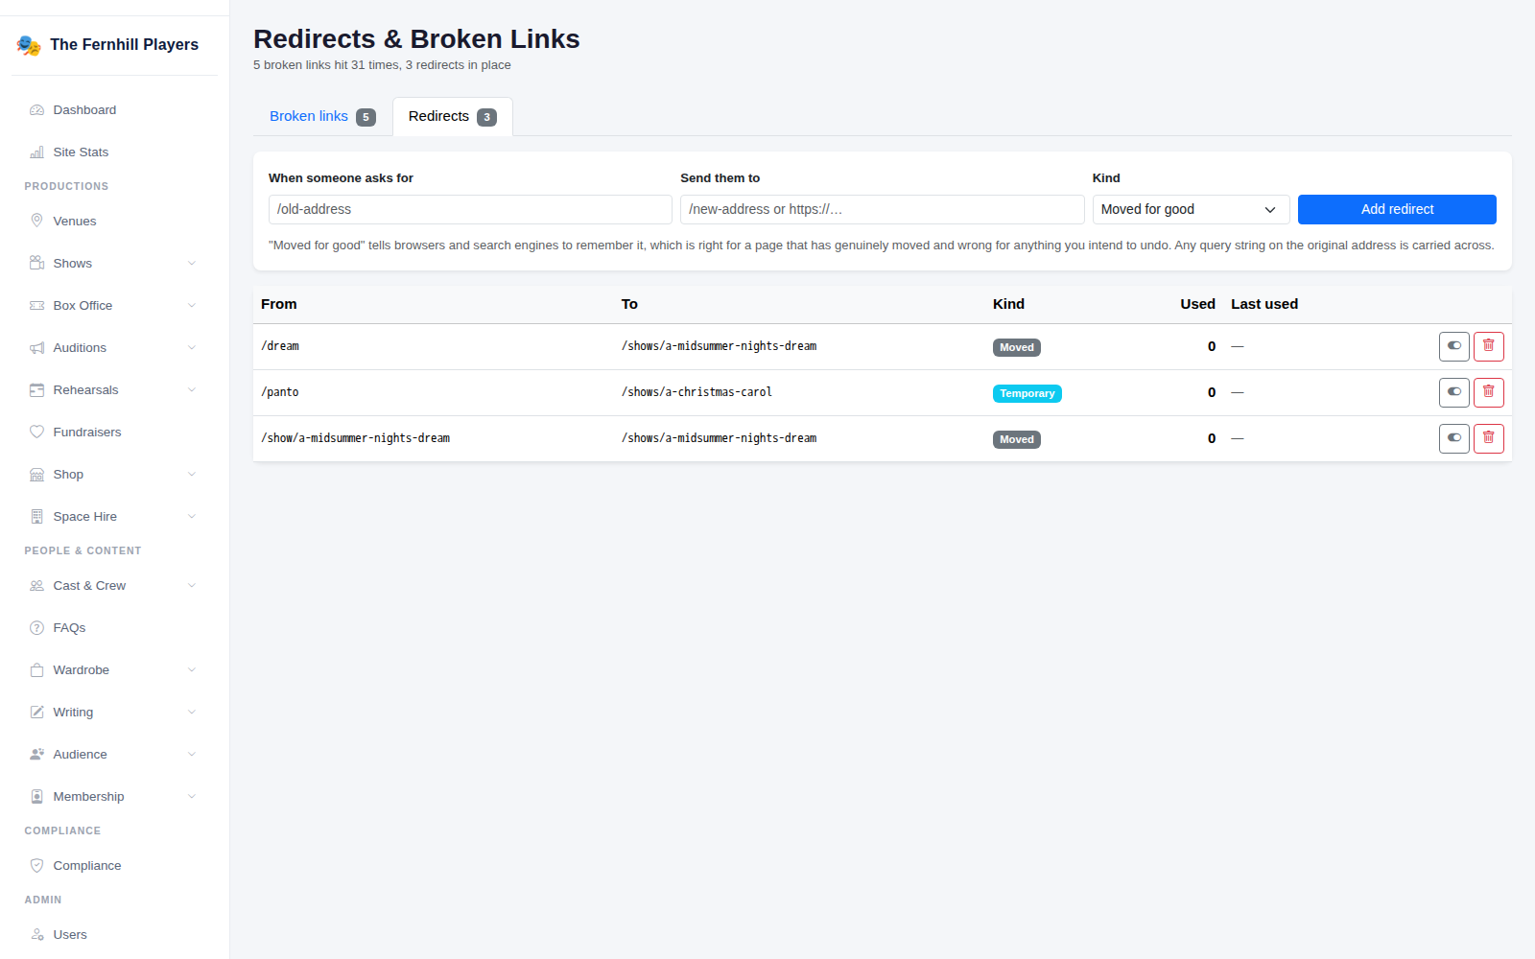The image size is (1535, 959).
Task: Expand the Space Hire submenu chevron
Action: tap(192, 517)
